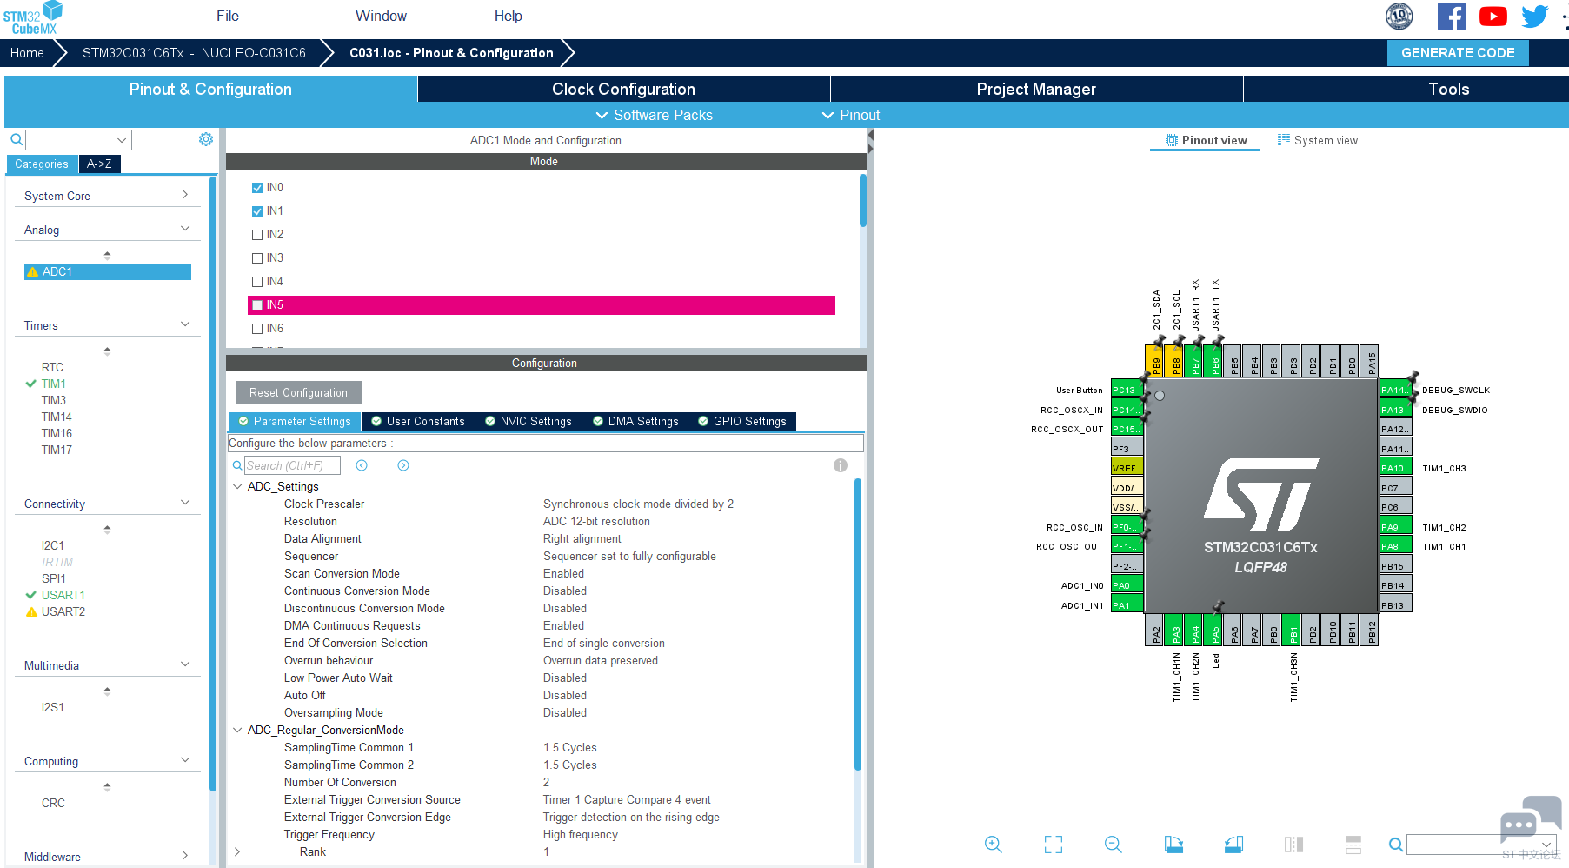The image size is (1569, 868).
Task: Show parameter info icon
Action: tap(840, 465)
